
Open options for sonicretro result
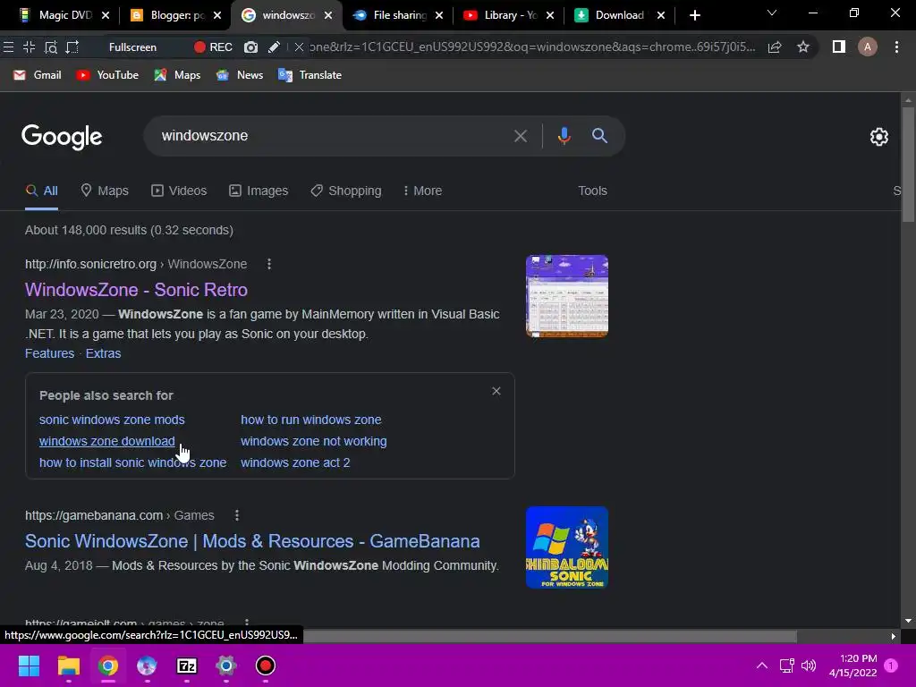(x=268, y=264)
